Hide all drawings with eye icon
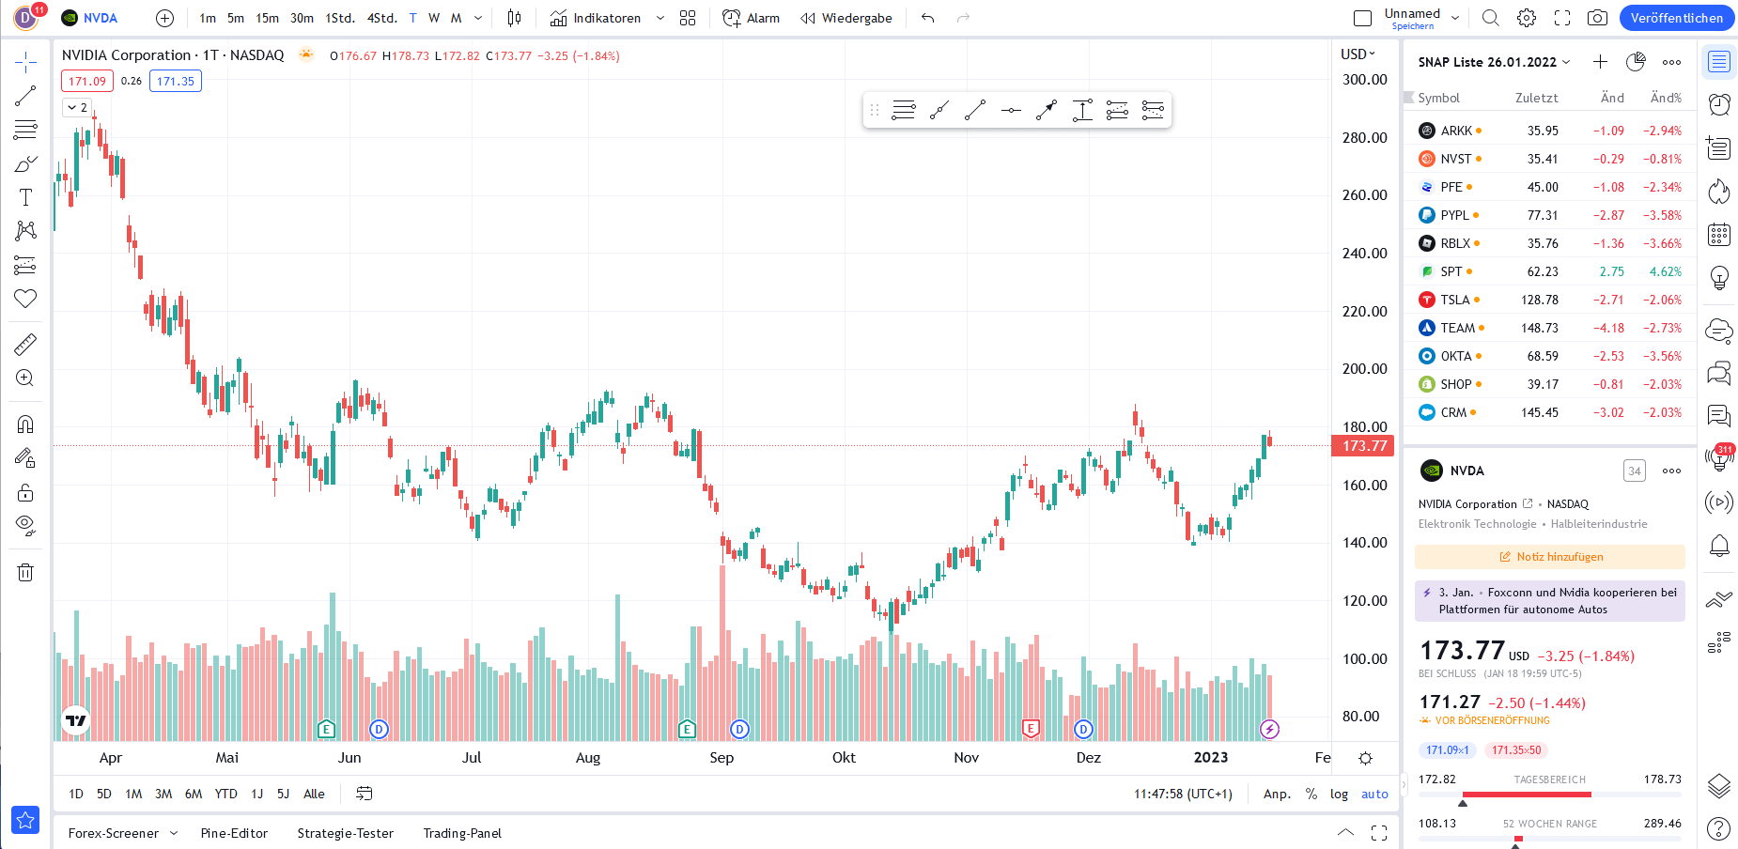The width and height of the screenshot is (1738, 849). (x=25, y=526)
